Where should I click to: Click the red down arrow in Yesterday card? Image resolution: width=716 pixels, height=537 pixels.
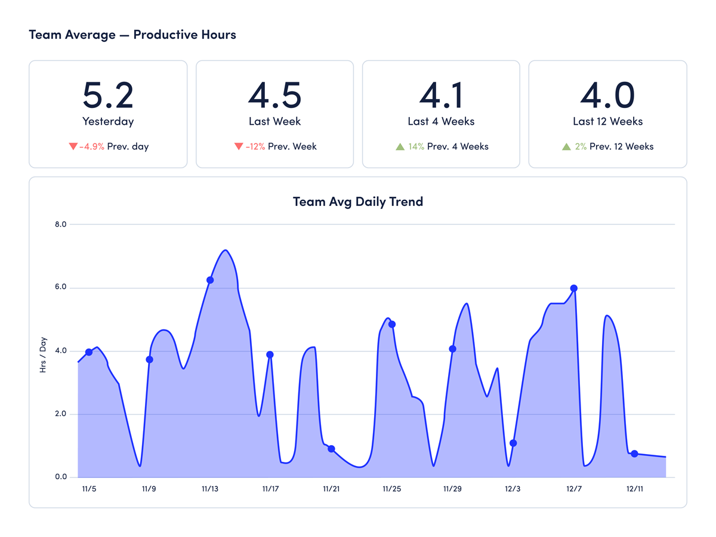73,146
